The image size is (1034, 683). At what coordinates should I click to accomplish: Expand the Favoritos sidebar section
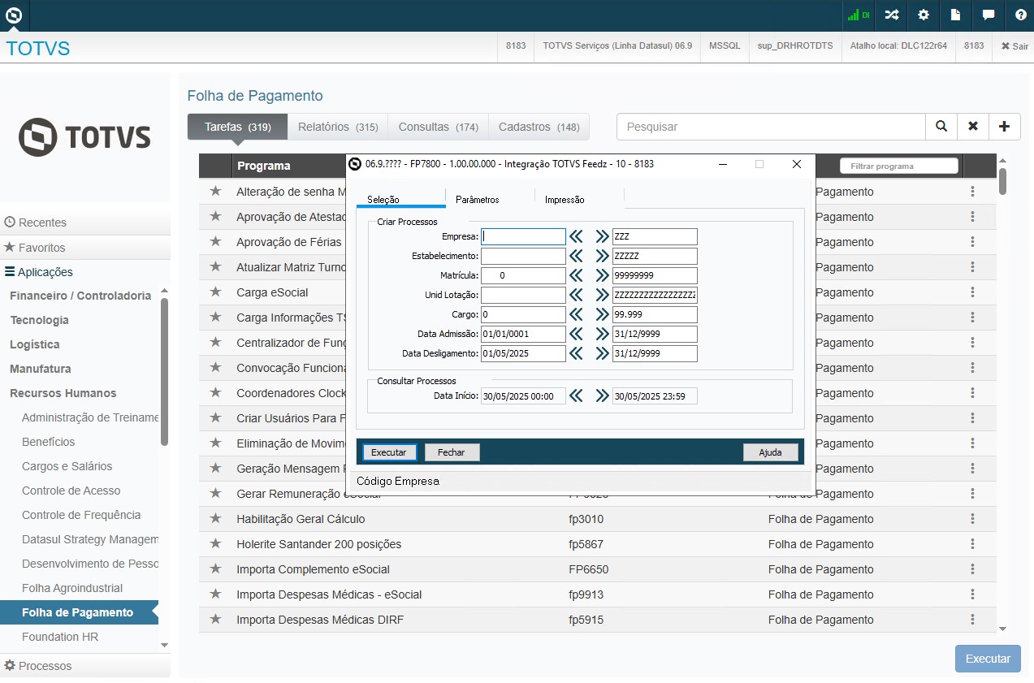pyautogui.click(x=41, y=248)
